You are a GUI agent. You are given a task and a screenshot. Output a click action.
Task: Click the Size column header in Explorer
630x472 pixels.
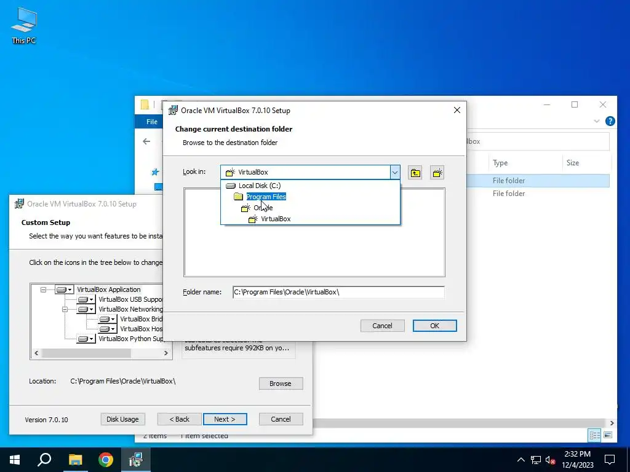[x=573, y=162]
